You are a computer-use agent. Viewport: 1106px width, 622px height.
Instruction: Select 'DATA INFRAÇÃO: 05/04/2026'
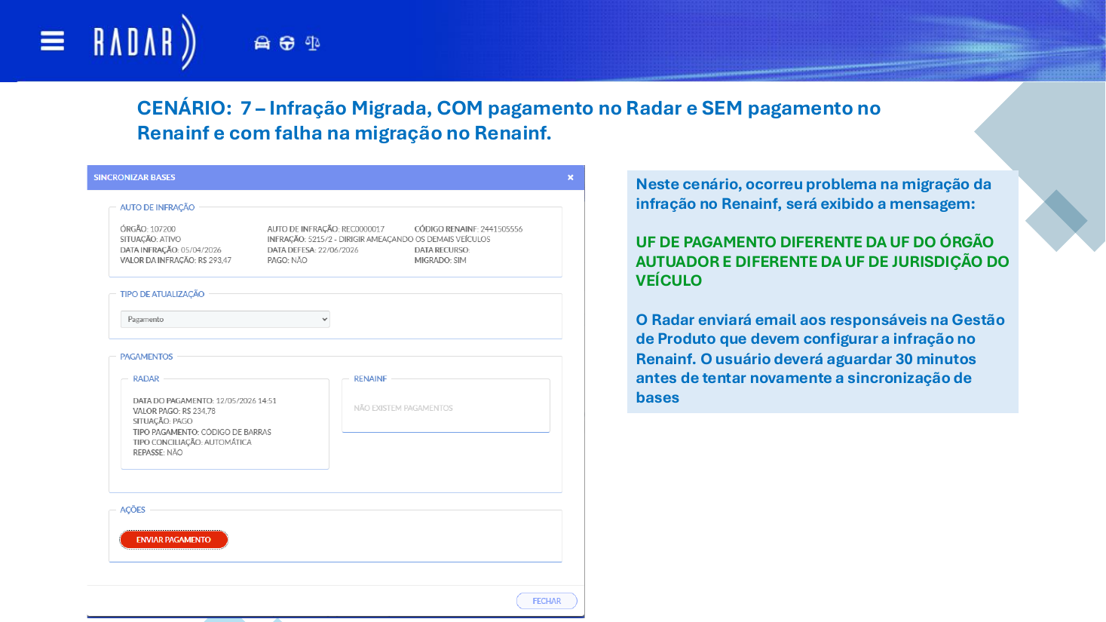point(170,250)
